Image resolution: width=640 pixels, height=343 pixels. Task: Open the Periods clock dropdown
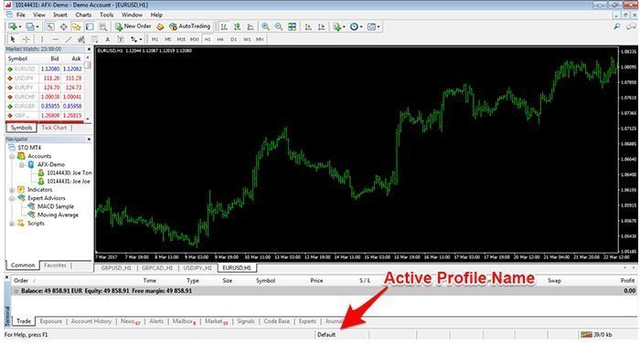361,26
